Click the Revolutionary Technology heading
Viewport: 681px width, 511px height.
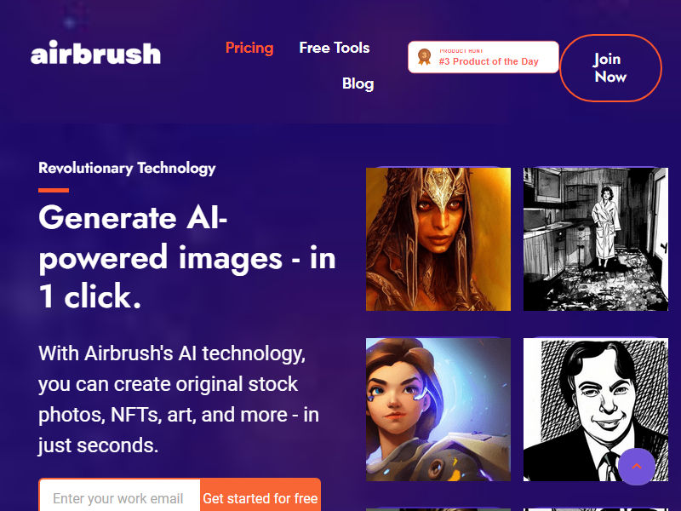(x=127, y=168)
